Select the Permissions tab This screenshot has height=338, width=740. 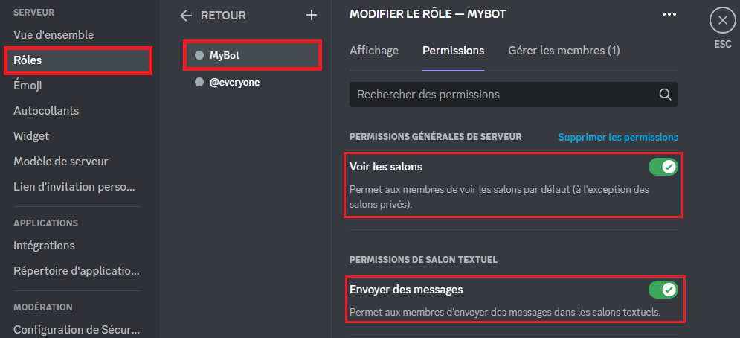pyautogui.click(x=453, y=51)
